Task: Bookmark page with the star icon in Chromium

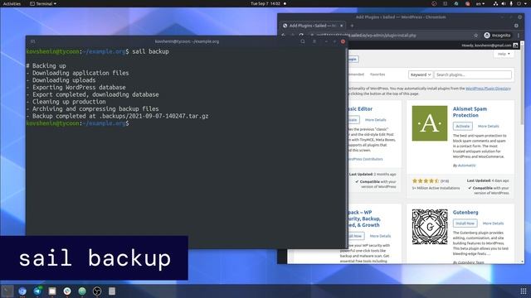Action: [x=475, y=35]
